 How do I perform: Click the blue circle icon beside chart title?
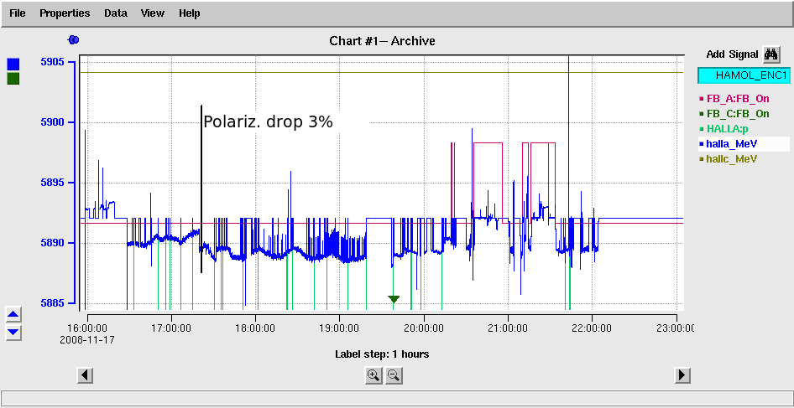(73, 40)
